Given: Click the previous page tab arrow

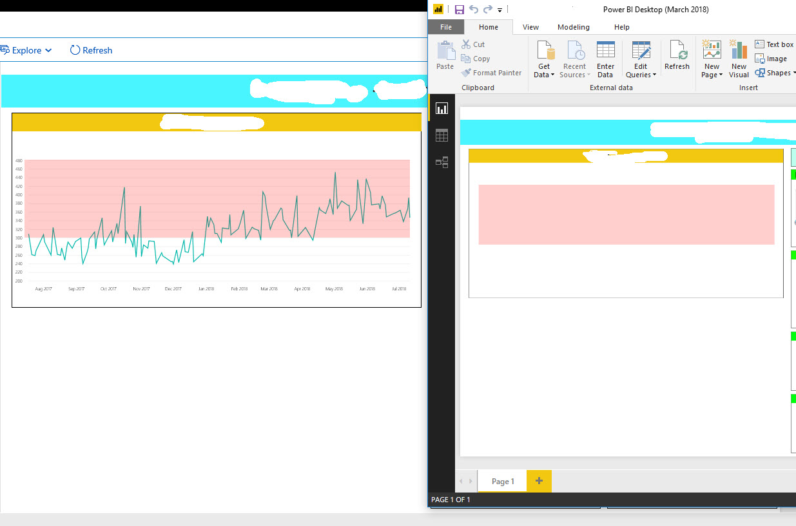Looking at the screenshot, I should point(461,481).
